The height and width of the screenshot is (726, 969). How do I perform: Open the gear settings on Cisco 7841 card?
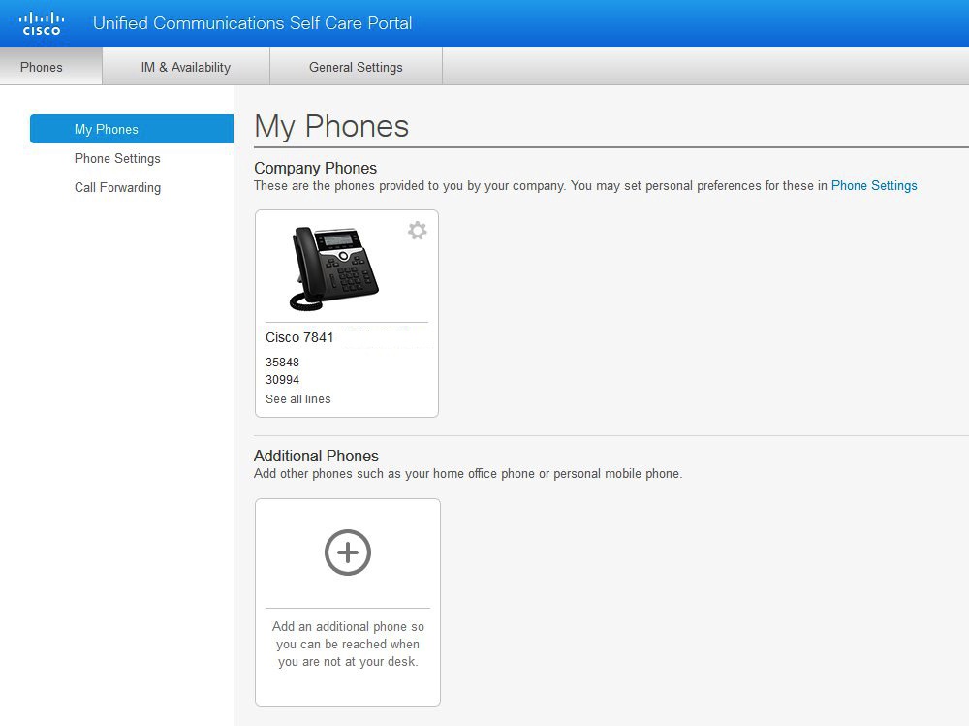click(417, 231)
